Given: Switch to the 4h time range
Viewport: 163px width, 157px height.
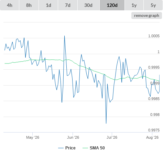Looking at the screenshot, I should (x=10, y=5).
